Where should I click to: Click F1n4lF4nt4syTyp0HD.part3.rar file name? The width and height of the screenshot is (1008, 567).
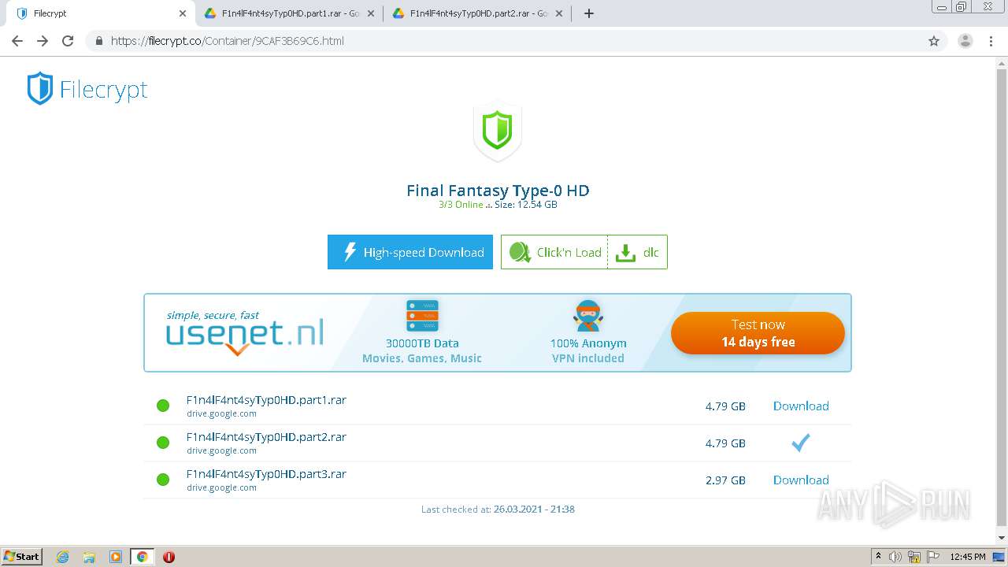pyautogui.click(x=266, y=474)
